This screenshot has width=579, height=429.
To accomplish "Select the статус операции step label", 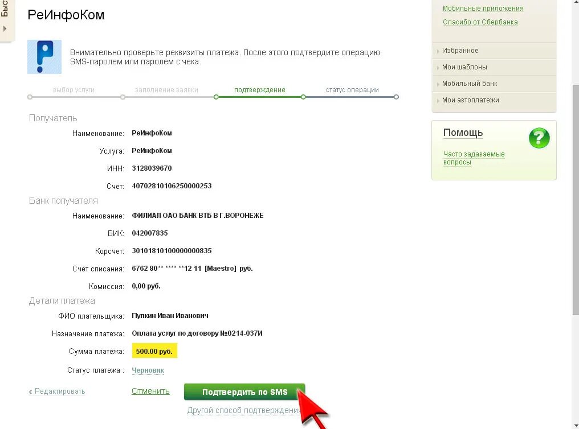I will point(352,90).
